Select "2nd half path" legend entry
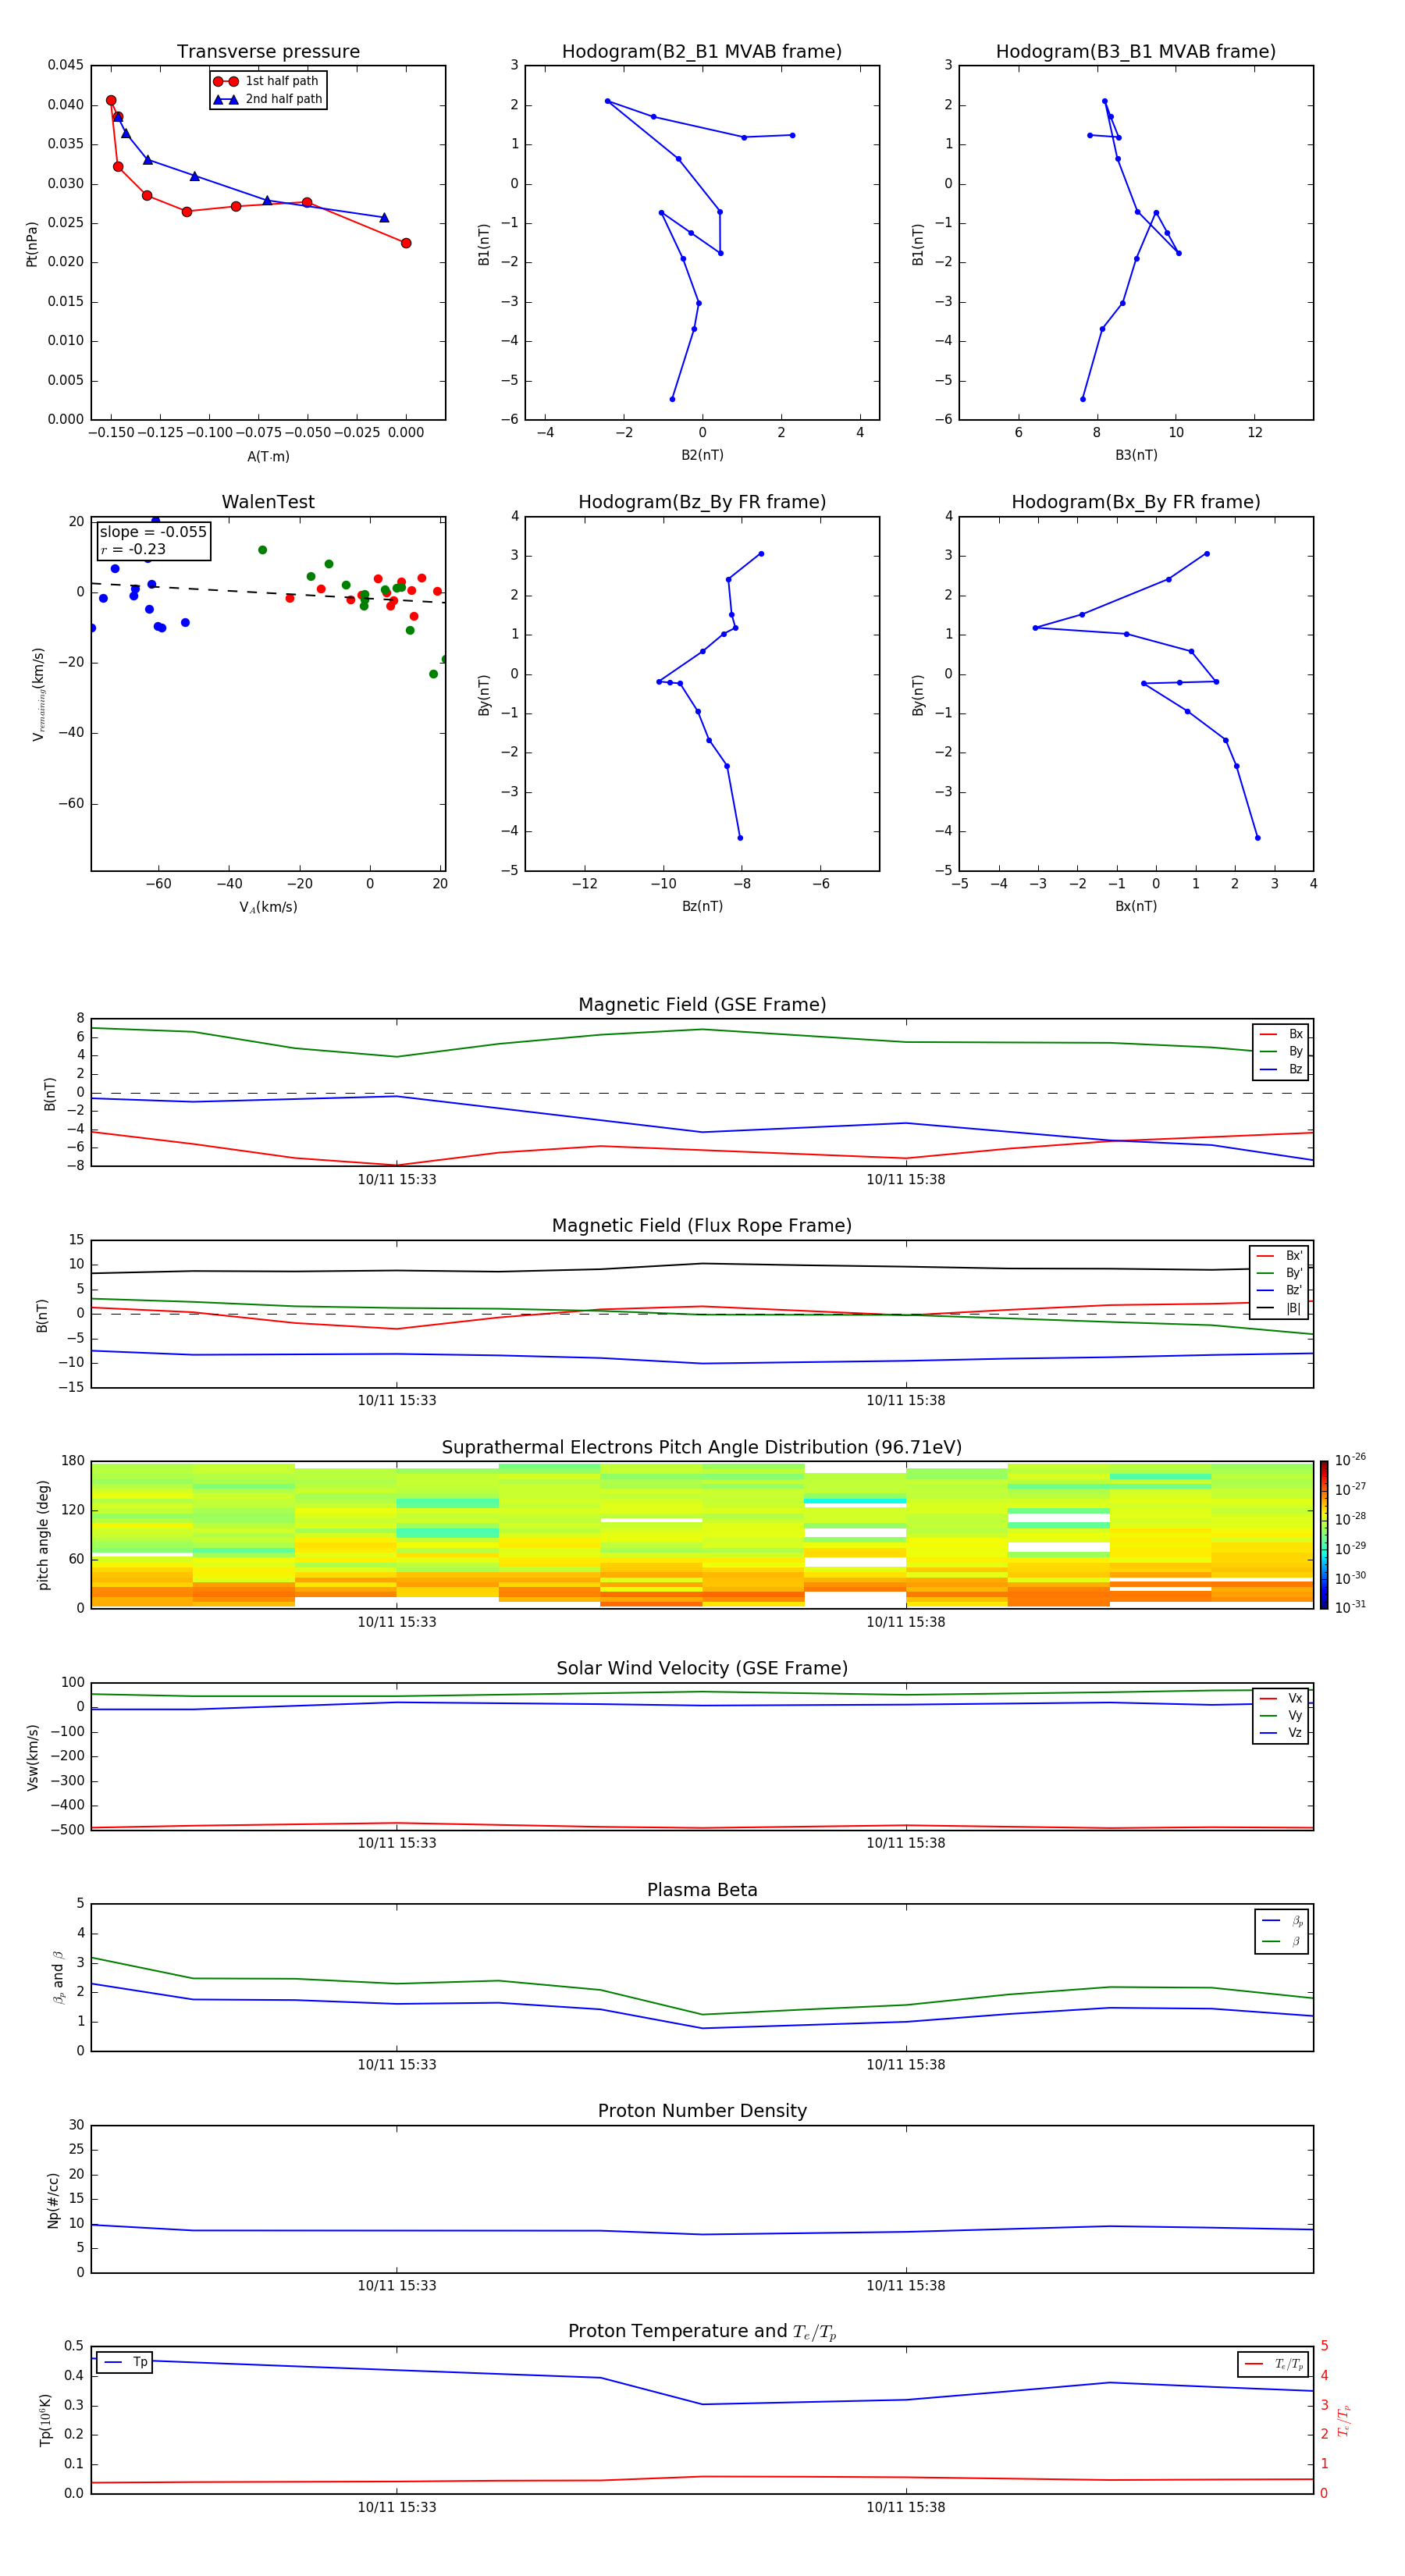The width and height of the screenshot is (1405, 2576). point(268,99)
